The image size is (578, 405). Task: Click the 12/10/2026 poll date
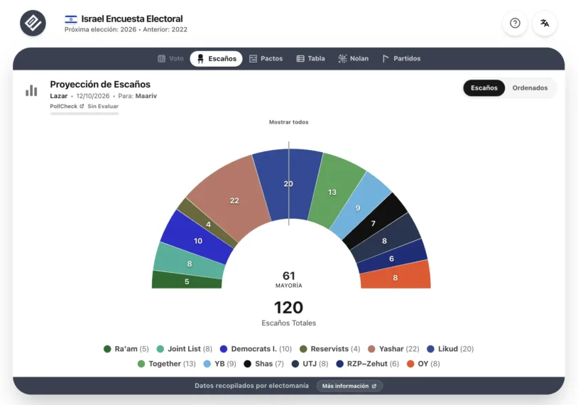point(93,96)
